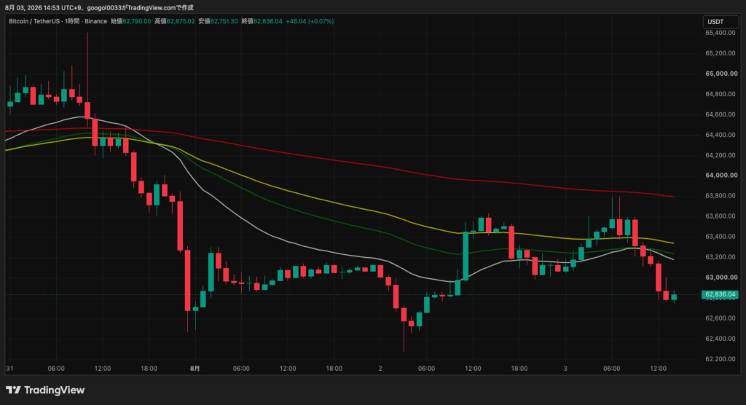Click the 高値 62,875.02 high value
Screen dimensions: 746x405
175,21
